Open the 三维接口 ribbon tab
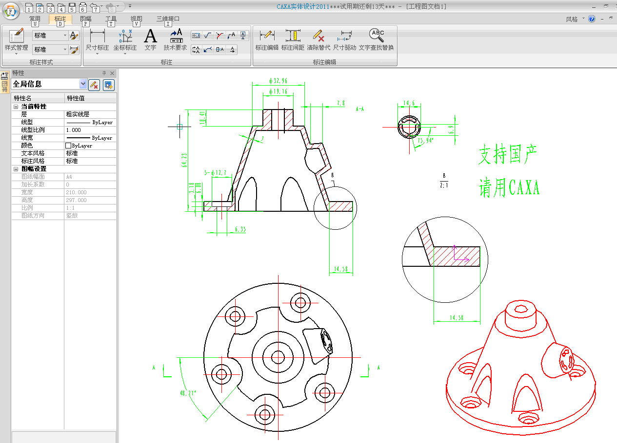Image resolution: width=617 pixels, height=443 pixels. point(168,19)
